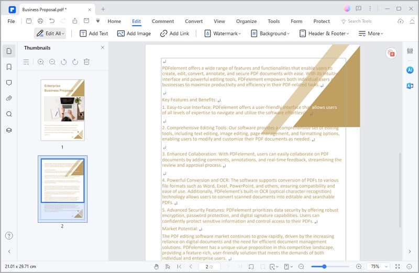Undo the last action

point(52,21)
